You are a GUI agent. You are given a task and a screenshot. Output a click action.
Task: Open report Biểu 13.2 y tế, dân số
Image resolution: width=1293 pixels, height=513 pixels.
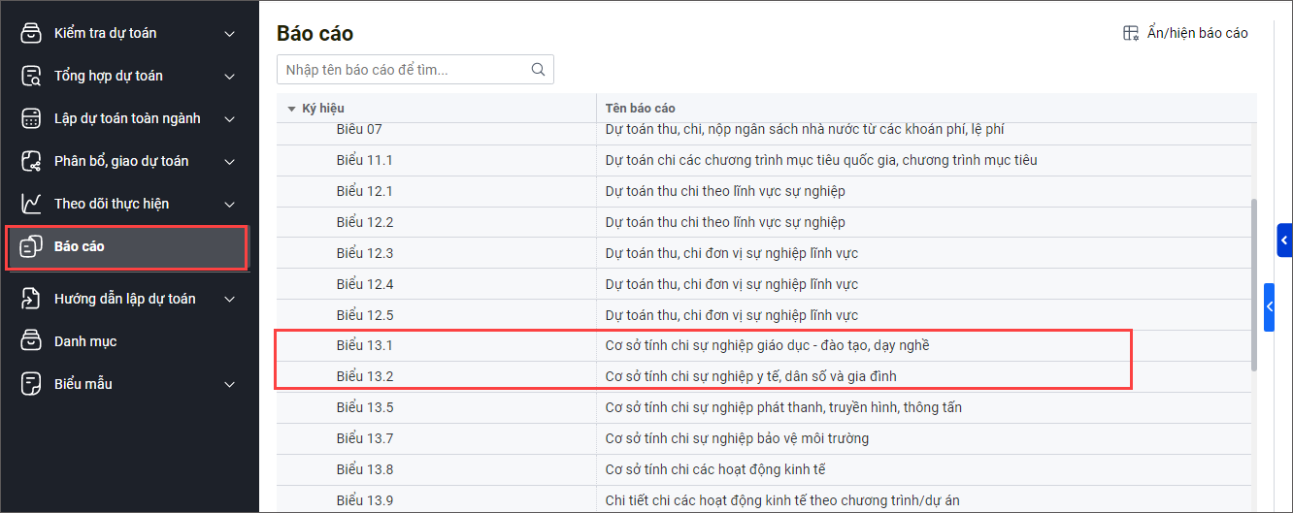(x=757, y=376)
